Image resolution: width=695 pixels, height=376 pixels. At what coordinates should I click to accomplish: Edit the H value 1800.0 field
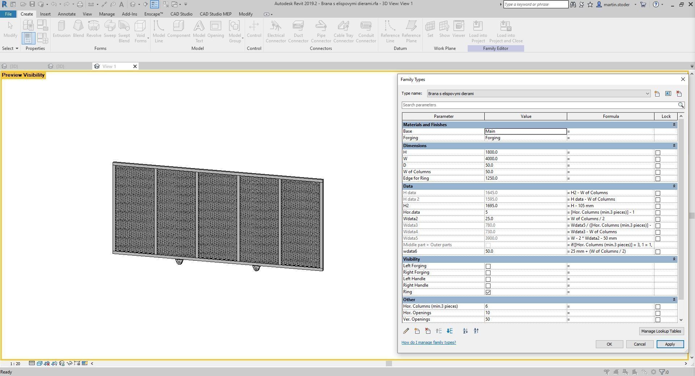(x=526, y=152)
